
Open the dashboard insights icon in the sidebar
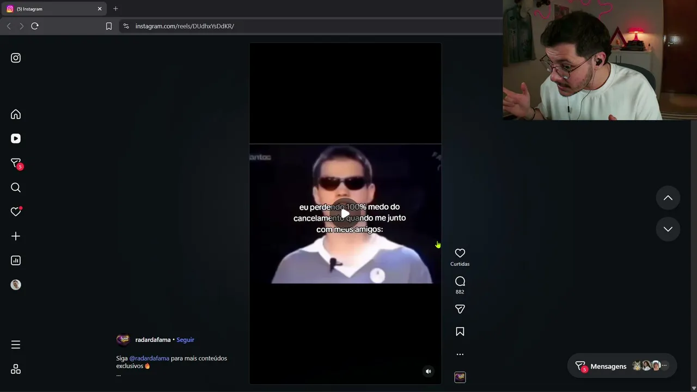pos(16,260)
